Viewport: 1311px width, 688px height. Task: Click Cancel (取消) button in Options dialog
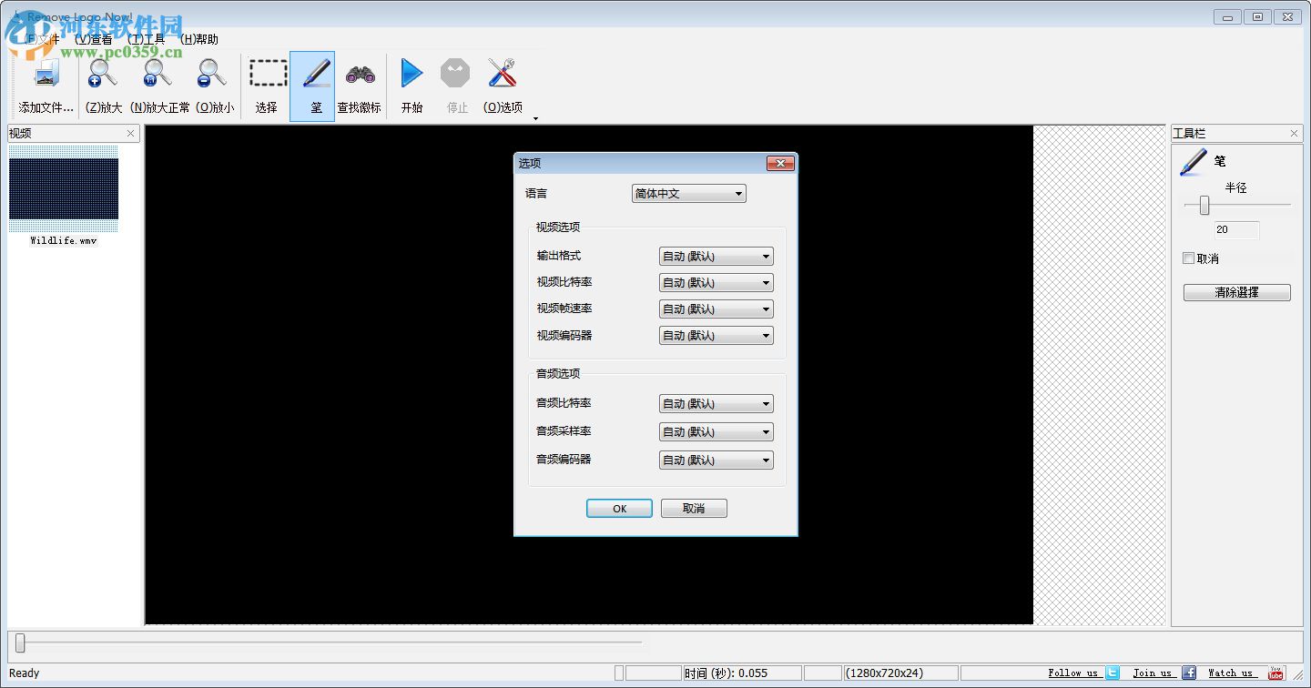coord(694,509)
